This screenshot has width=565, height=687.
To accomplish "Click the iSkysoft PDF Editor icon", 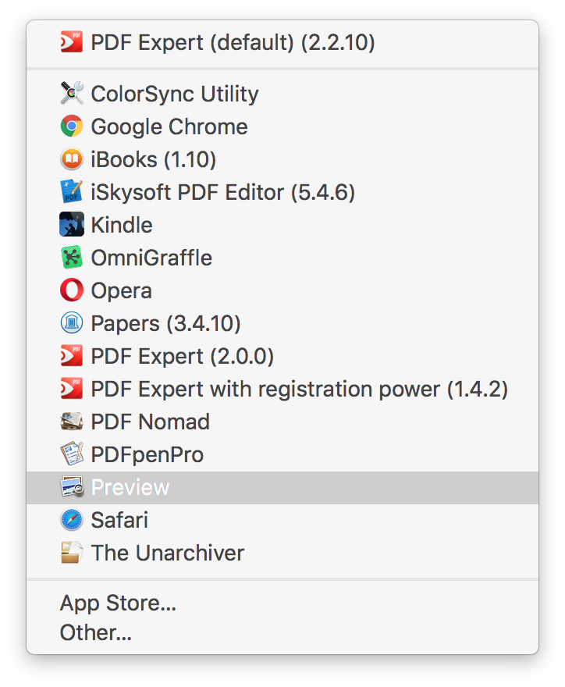I will (x=71, y=192).
